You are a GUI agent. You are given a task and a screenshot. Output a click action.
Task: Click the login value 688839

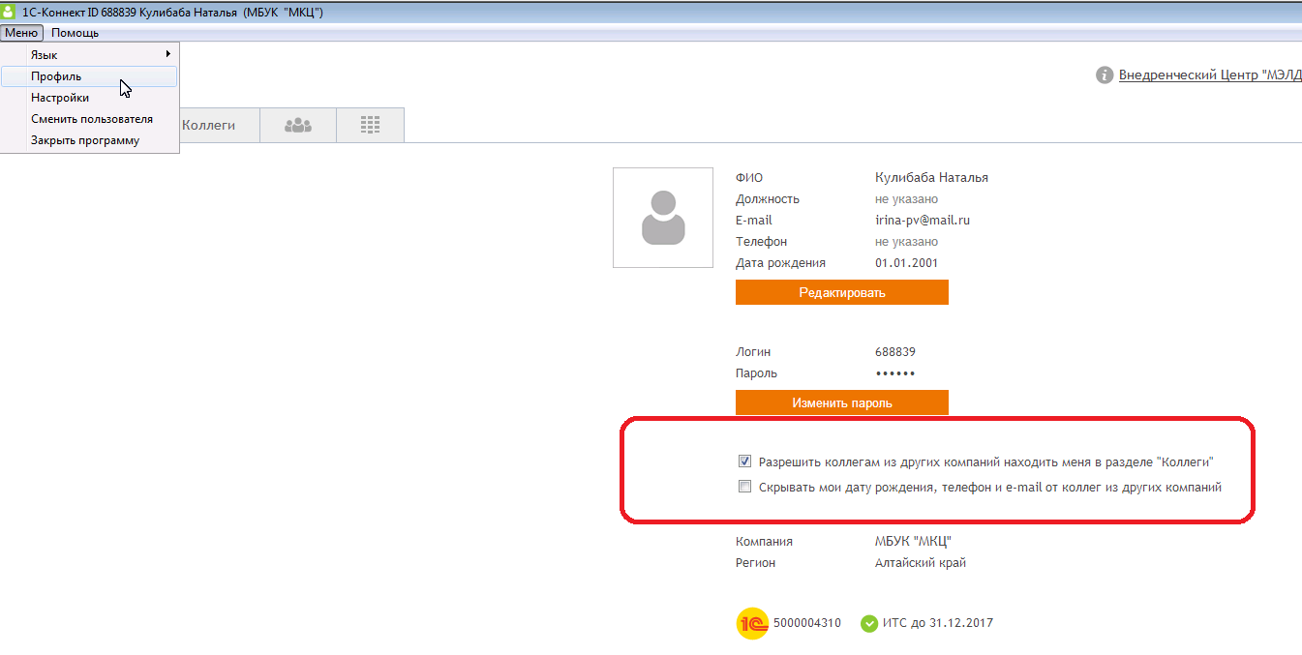[895, 352]
